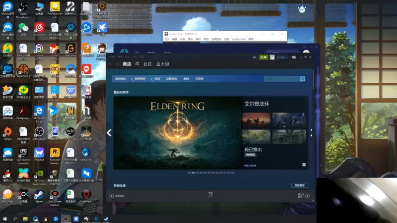Open the NBA2KOL2 basketball shortcut

23,71
